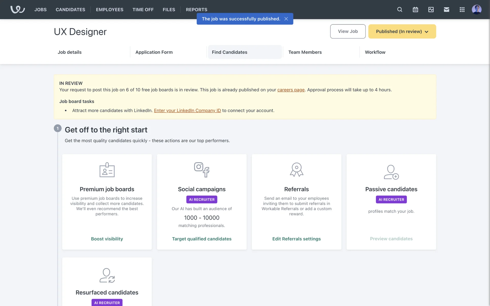Click the View Job button
The height and width of the screenshot is (306, 490).
pos(348,31)
